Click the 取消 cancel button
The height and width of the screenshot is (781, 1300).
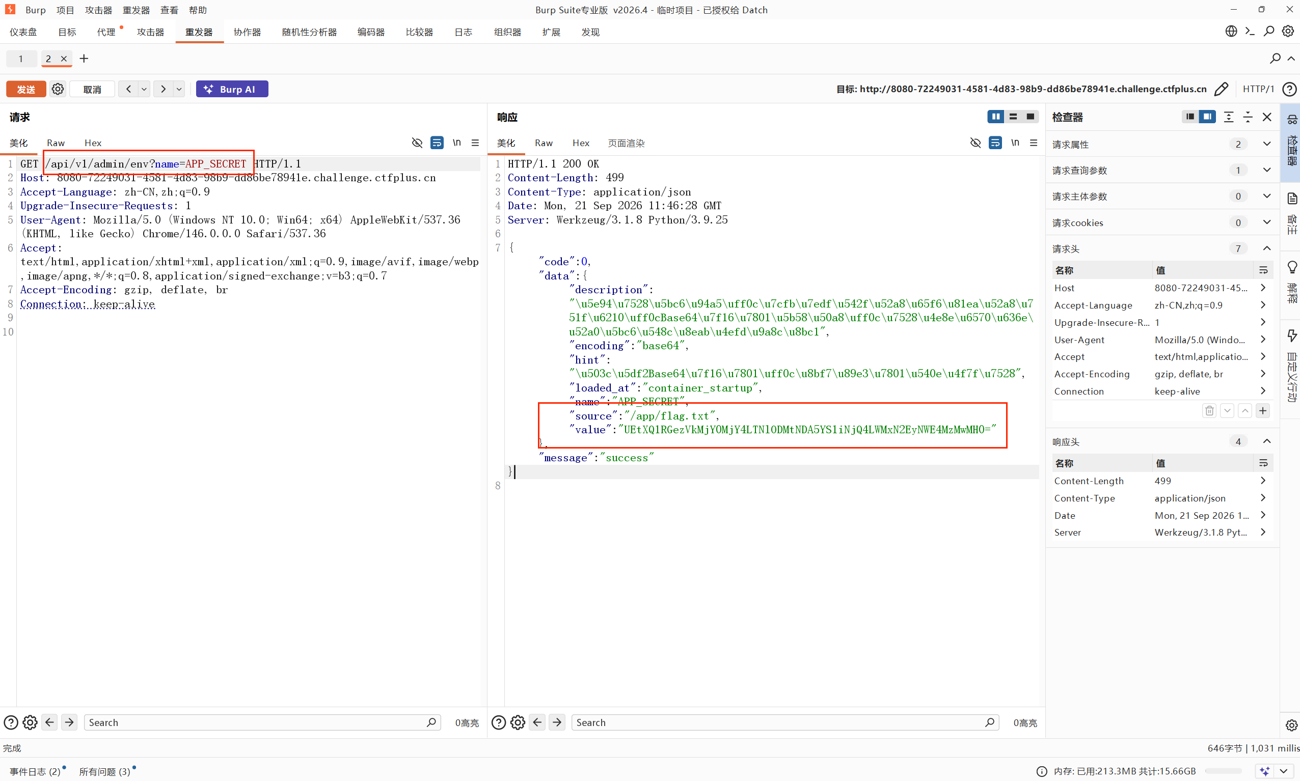pyautogui.click(x=92, y=89)
